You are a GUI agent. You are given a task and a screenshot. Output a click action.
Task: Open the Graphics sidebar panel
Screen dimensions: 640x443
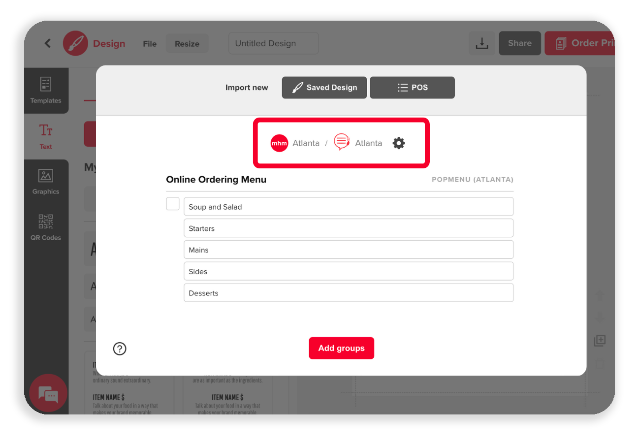[46, 182]
